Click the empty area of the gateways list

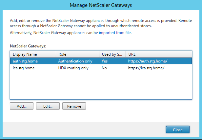click(x=101, y=85)
